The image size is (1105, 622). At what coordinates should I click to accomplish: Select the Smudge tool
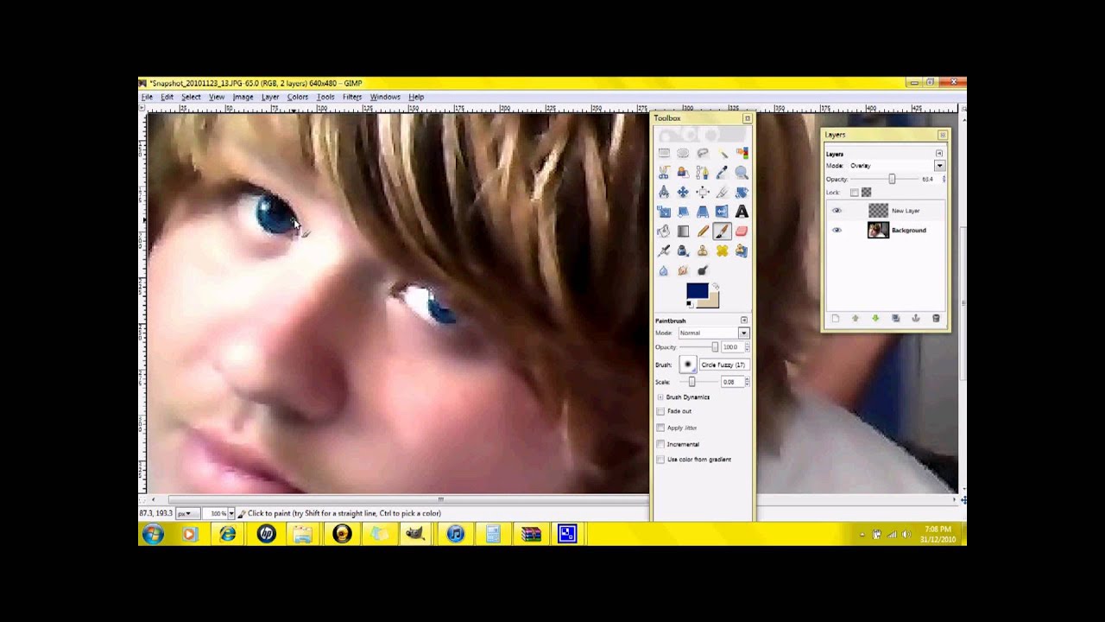point(683,270)
